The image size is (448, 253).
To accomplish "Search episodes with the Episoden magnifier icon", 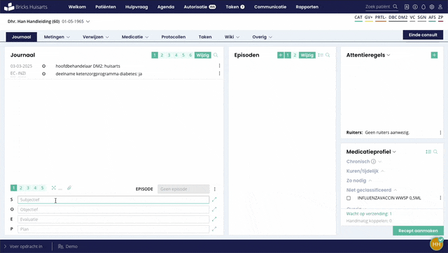I will click(328, 55).
